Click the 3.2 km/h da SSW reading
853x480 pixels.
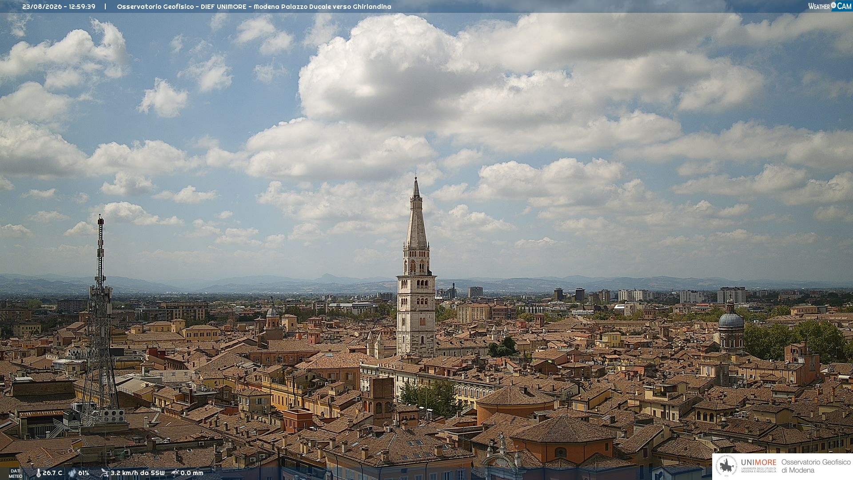click(138, 473)
